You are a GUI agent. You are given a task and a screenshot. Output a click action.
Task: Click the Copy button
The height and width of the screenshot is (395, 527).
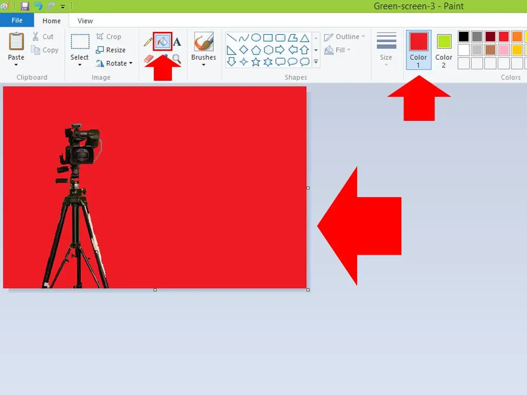pos(45,50)
